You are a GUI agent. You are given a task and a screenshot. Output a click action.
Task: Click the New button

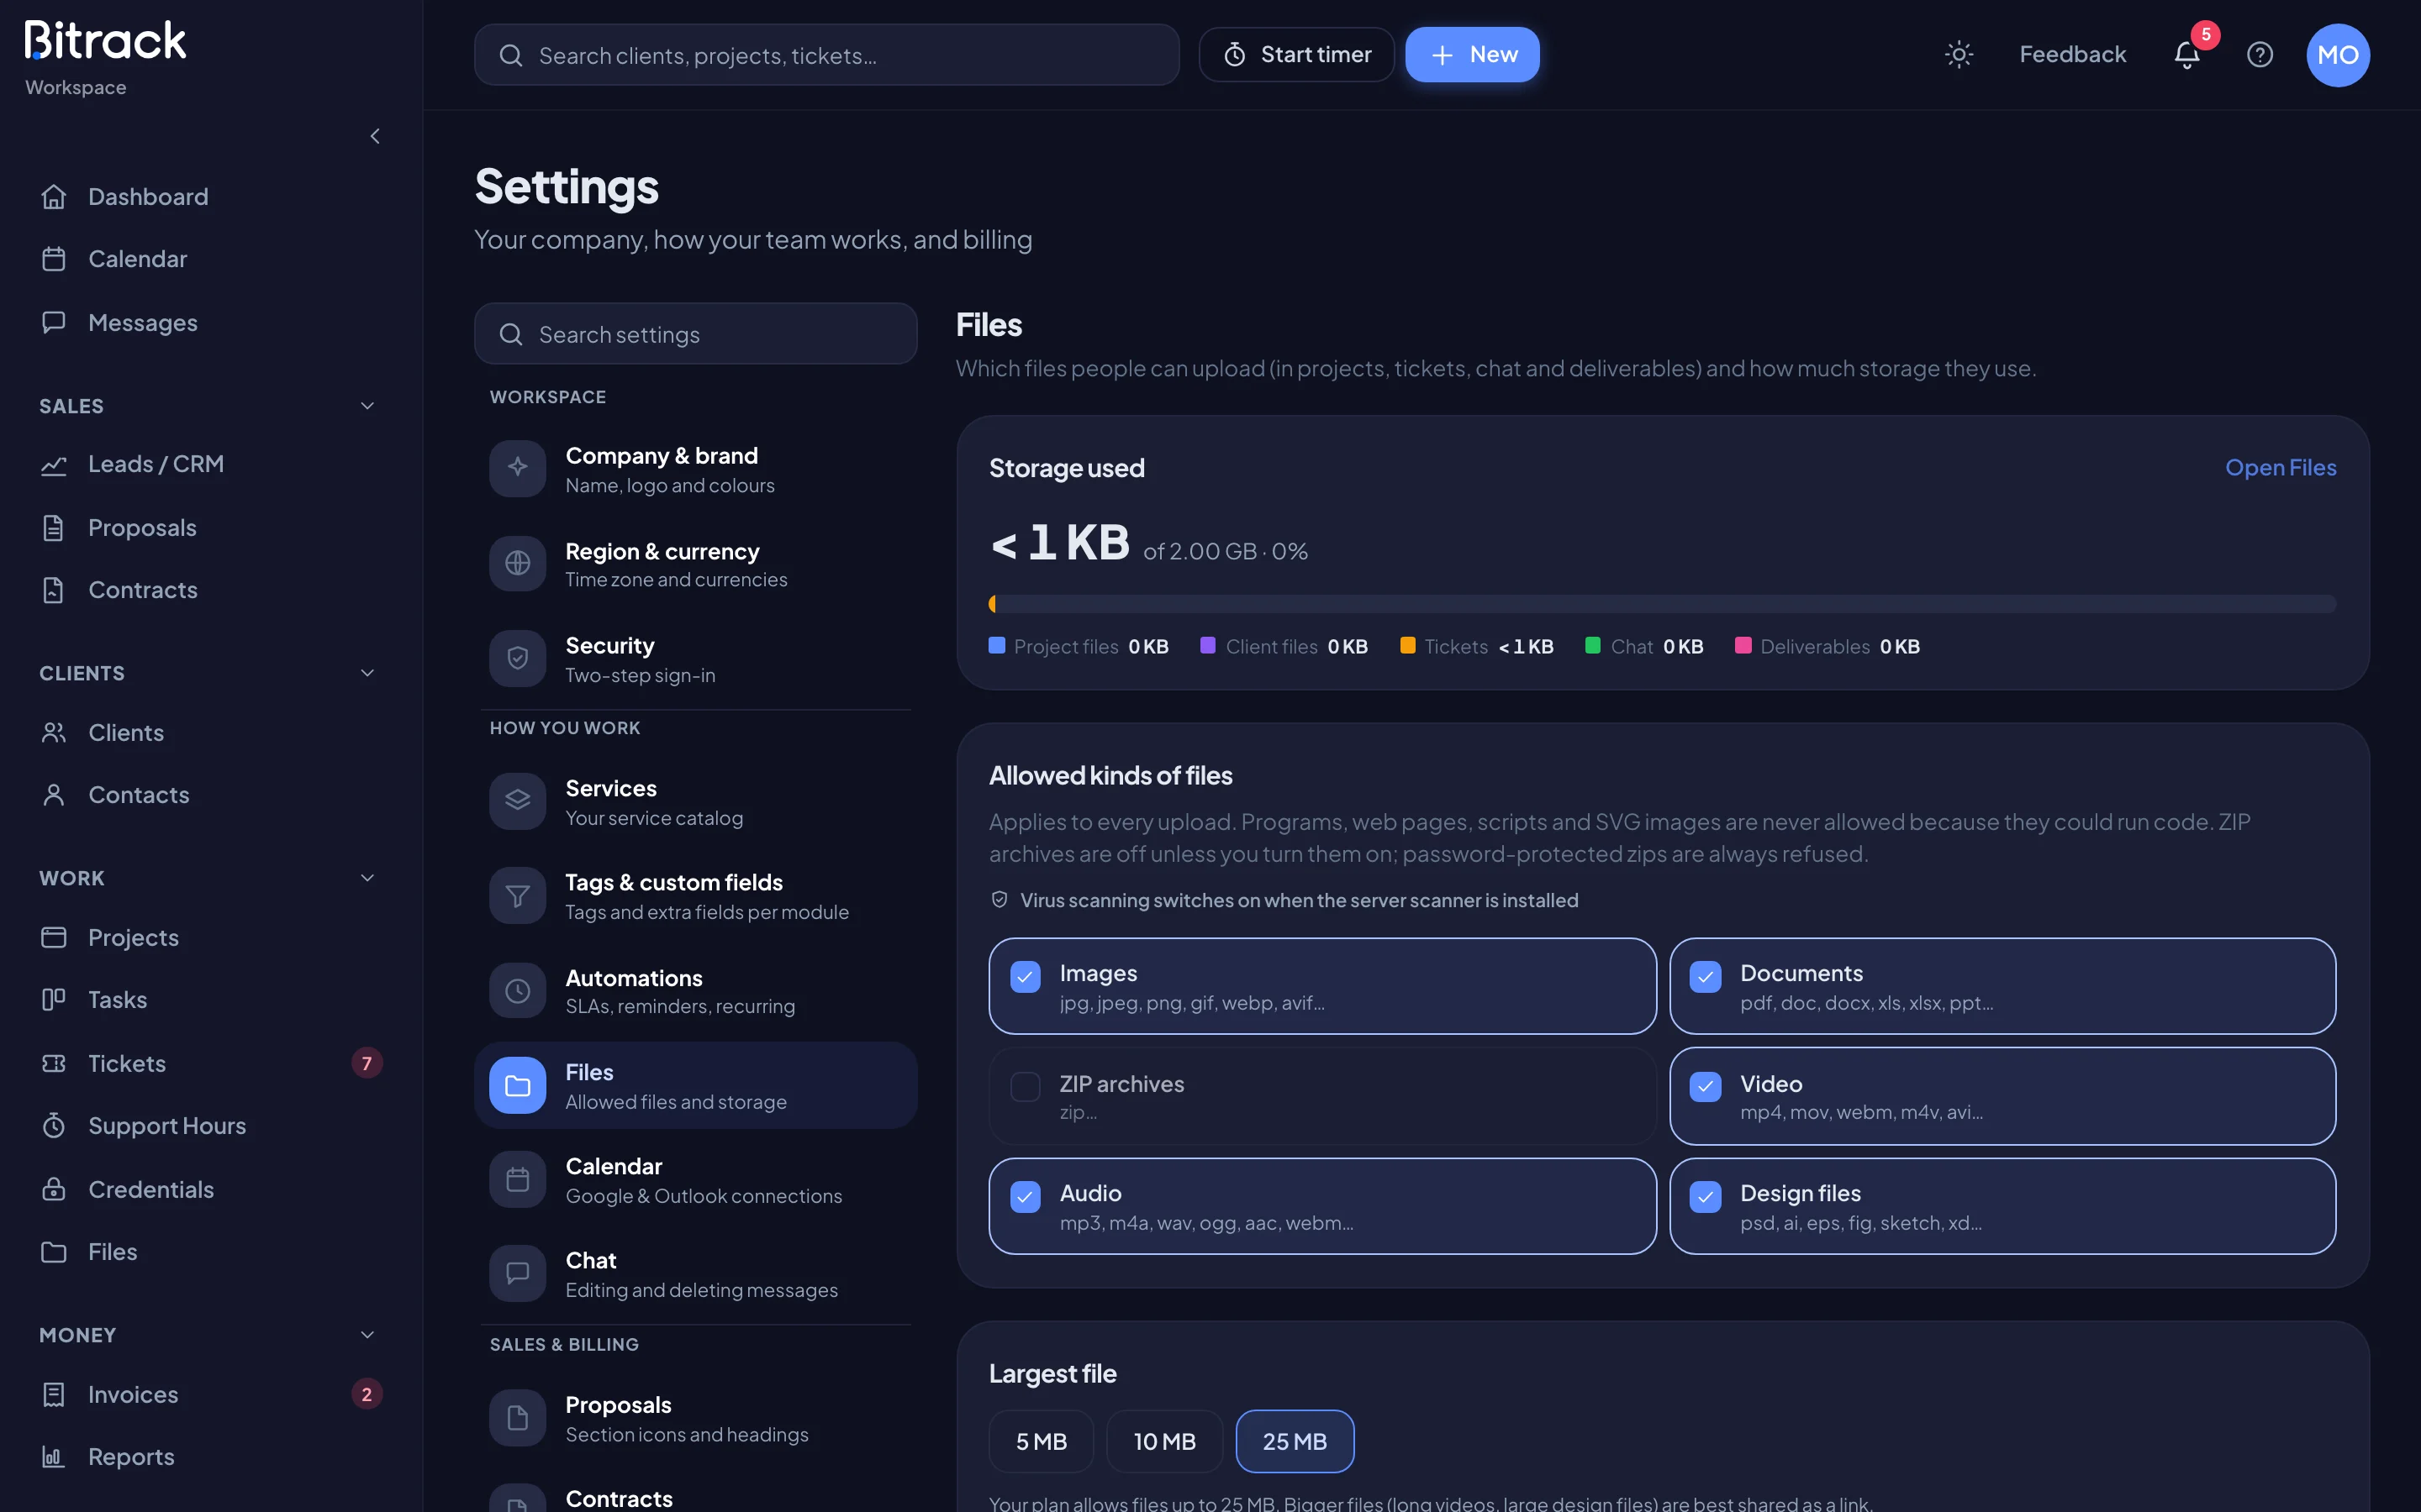click(x=1472, y=55)
